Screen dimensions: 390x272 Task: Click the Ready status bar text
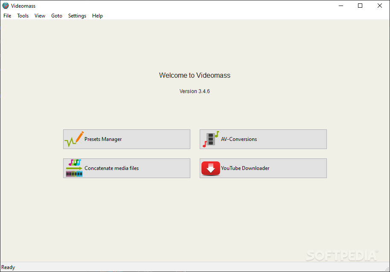(8, 267)
